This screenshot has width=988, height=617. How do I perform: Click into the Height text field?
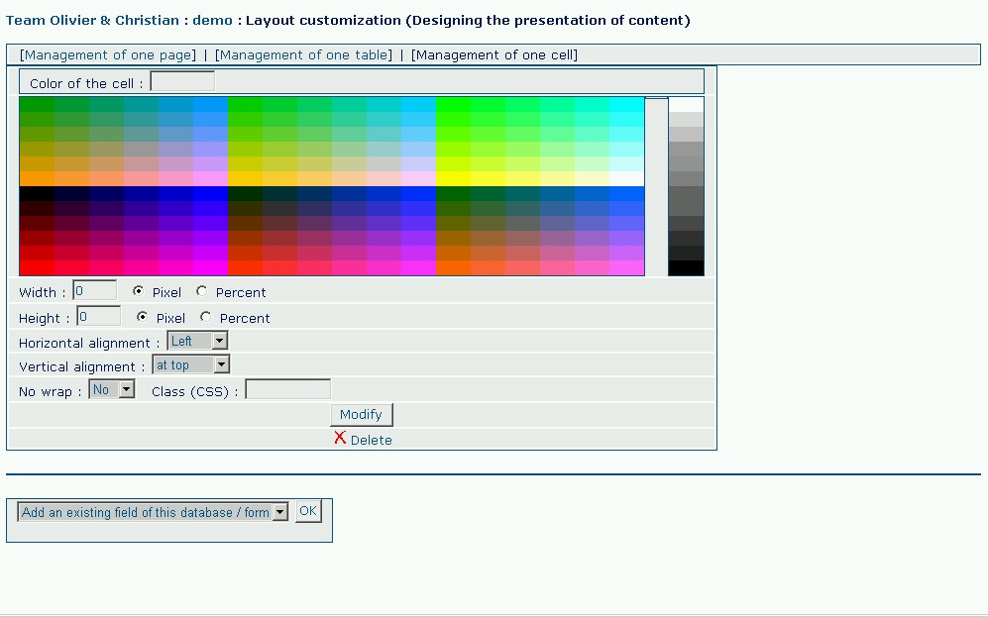[x=99, y=317]
